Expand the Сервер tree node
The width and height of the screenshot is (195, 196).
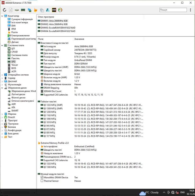click(2, 78)
